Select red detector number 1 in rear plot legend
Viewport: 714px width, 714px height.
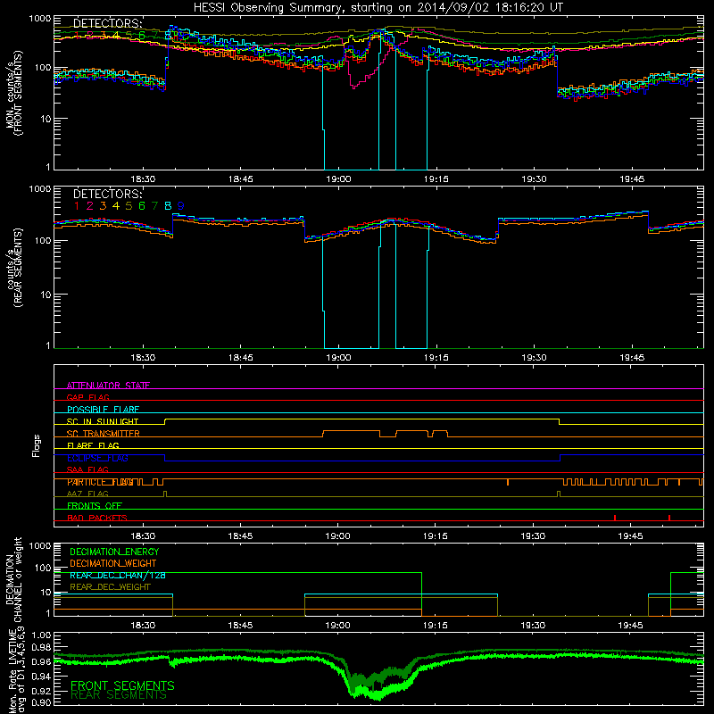pyautogui.click(x=77, y=206)
